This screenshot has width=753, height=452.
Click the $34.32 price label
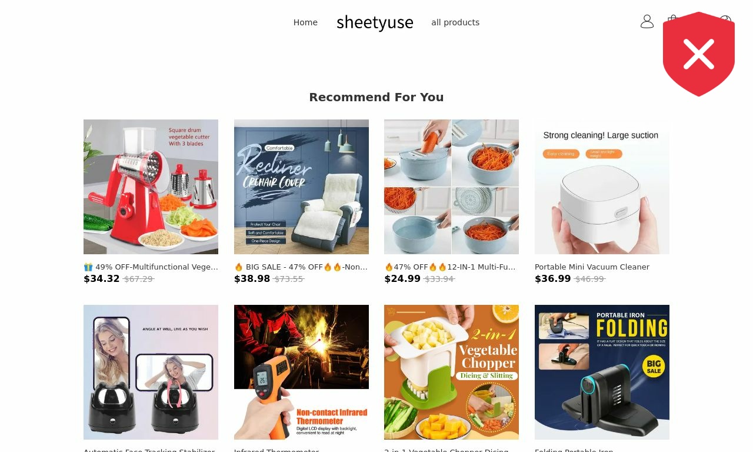coord(102,279)
